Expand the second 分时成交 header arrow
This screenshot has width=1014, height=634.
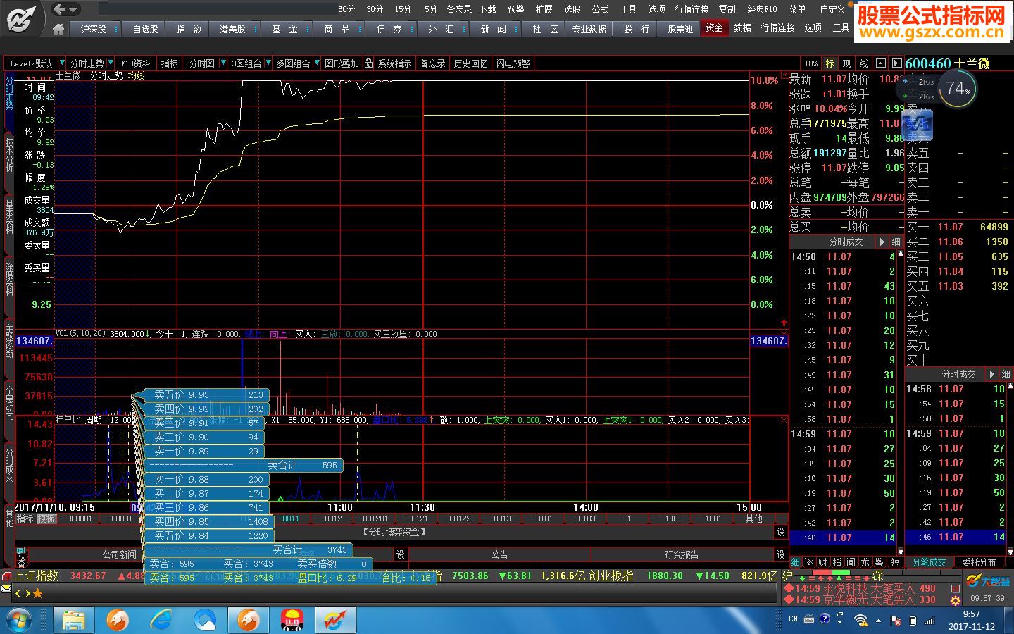[991, 374]
